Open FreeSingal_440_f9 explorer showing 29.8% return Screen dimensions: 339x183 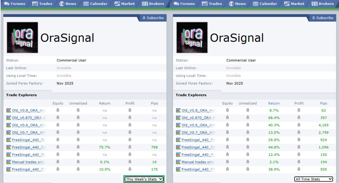point(198,140)
